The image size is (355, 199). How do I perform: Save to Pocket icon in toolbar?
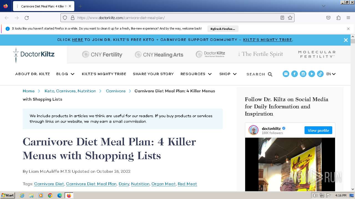point(328,18)
